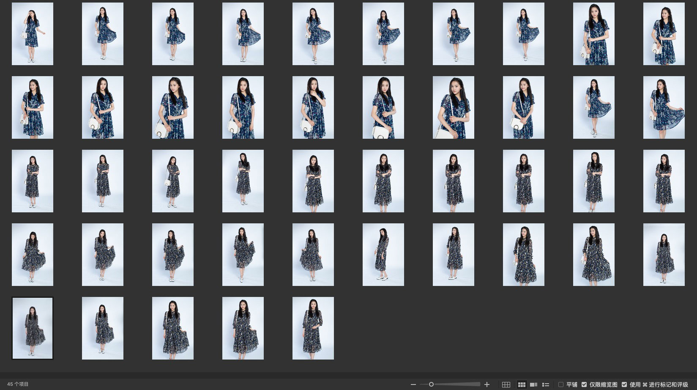Select the last thumbnail in the top row

point(664,34)
